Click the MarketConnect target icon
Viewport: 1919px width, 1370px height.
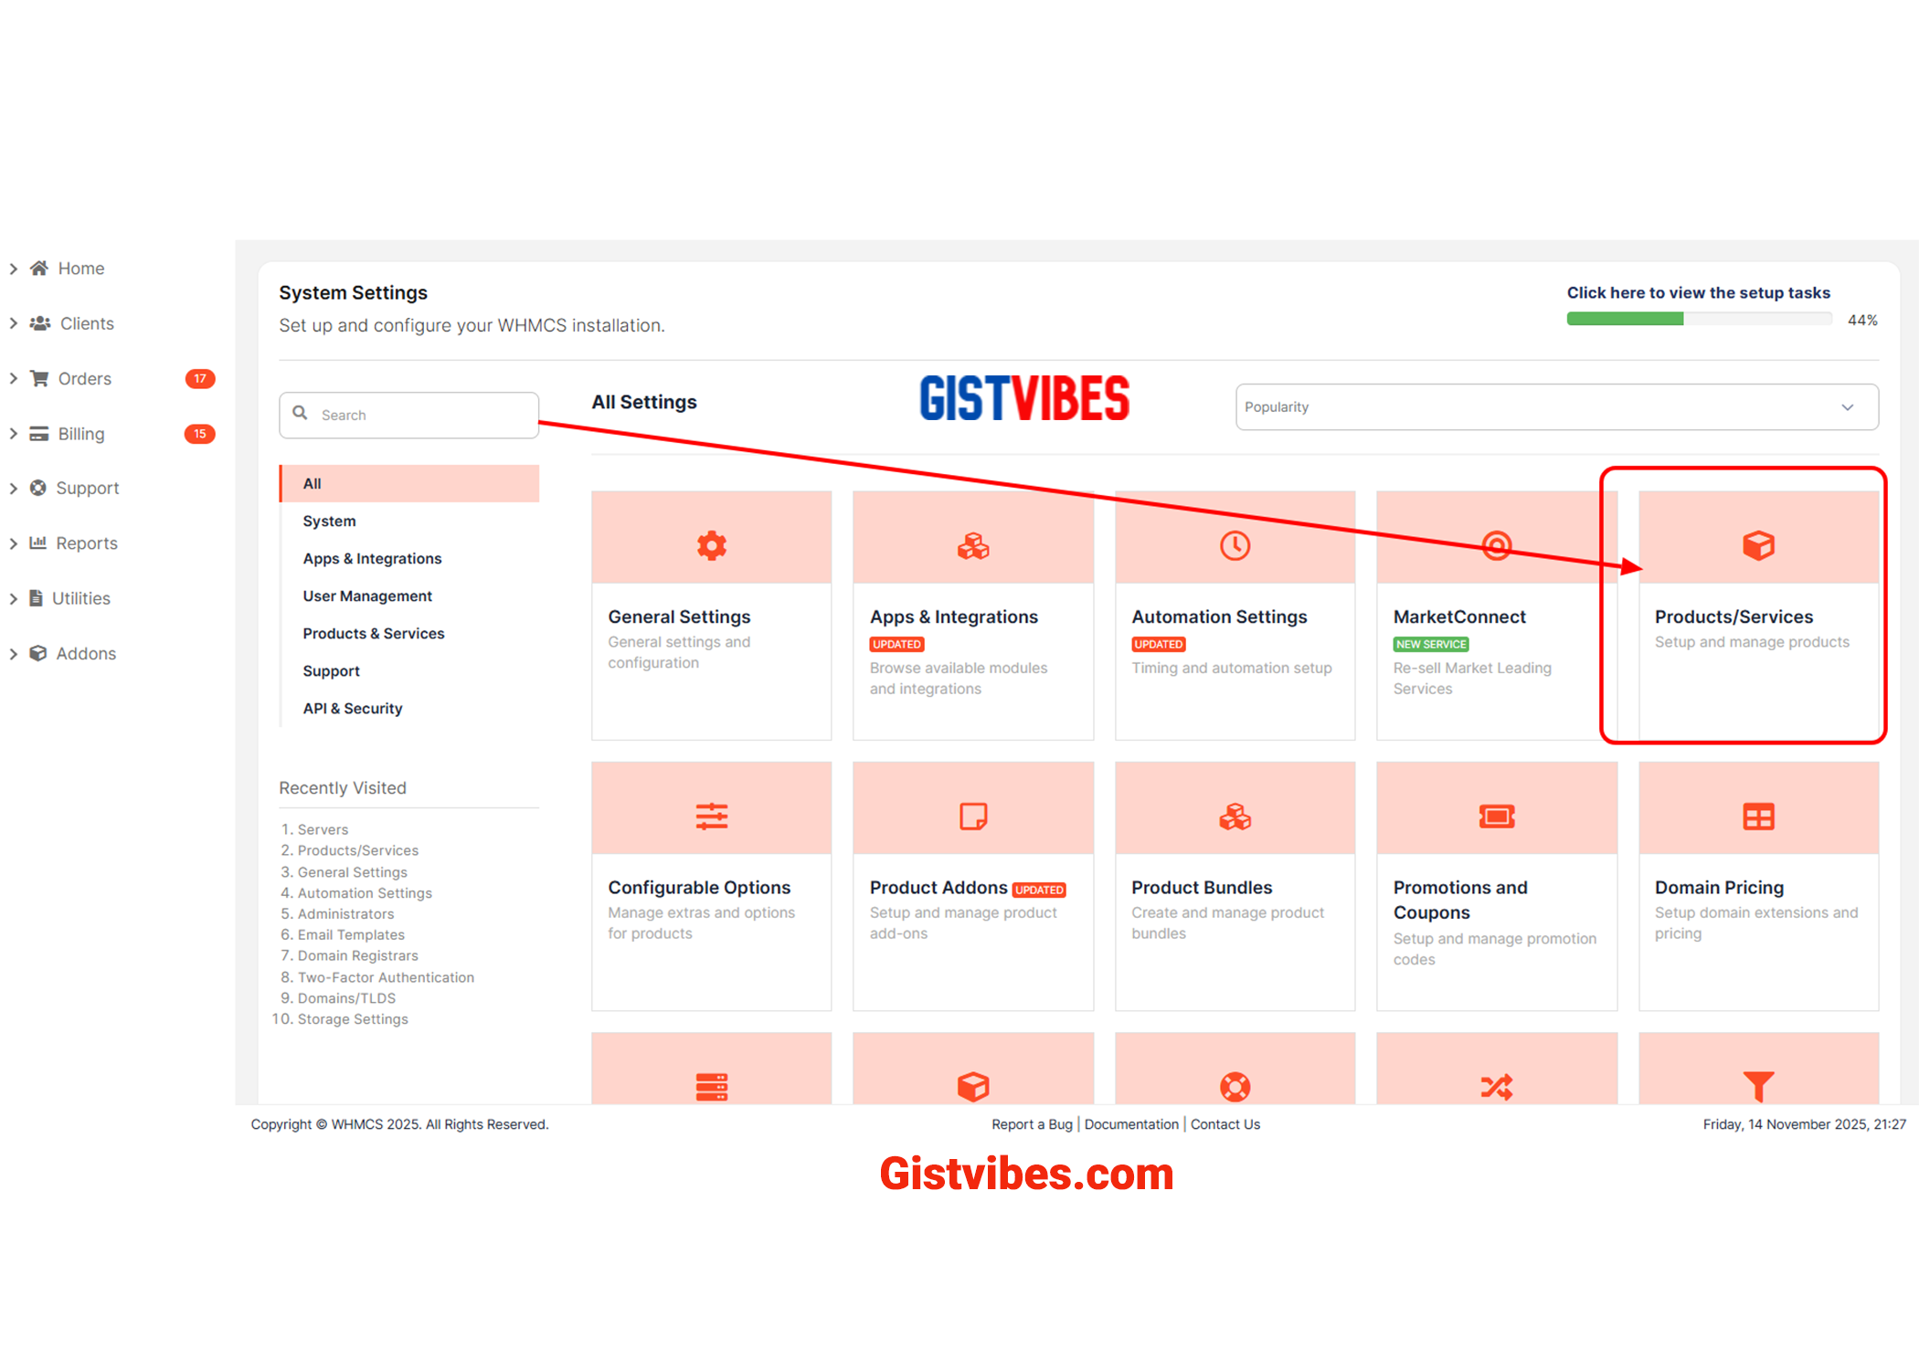(x=1496, y=545)
